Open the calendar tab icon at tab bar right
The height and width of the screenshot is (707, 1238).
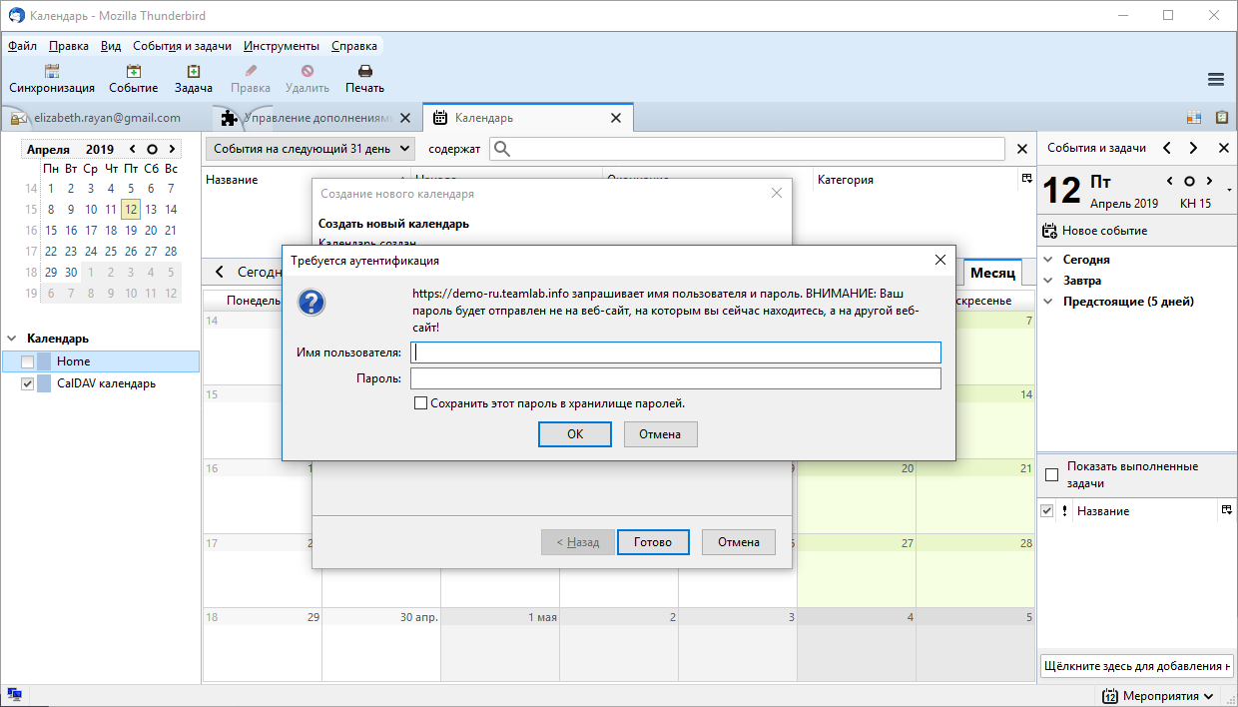1194,118
